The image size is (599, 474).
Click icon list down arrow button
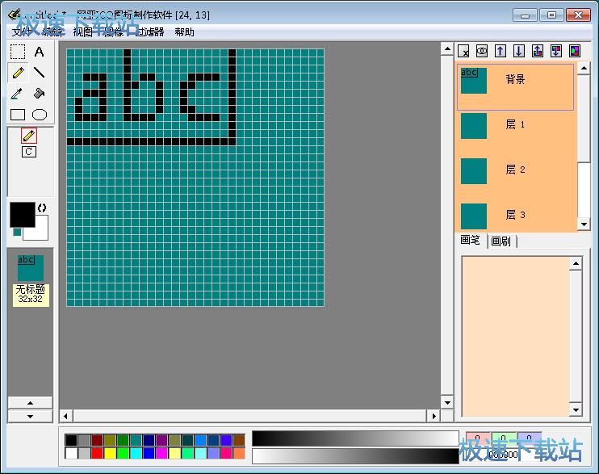pos(30,417)
